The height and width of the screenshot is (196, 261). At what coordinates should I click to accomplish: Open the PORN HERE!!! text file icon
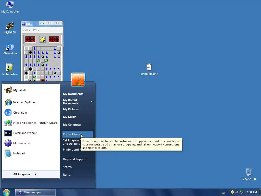pos(149,70)
